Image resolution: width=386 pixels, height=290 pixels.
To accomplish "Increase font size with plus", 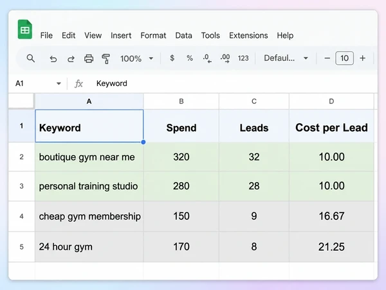I will point(362,58).
